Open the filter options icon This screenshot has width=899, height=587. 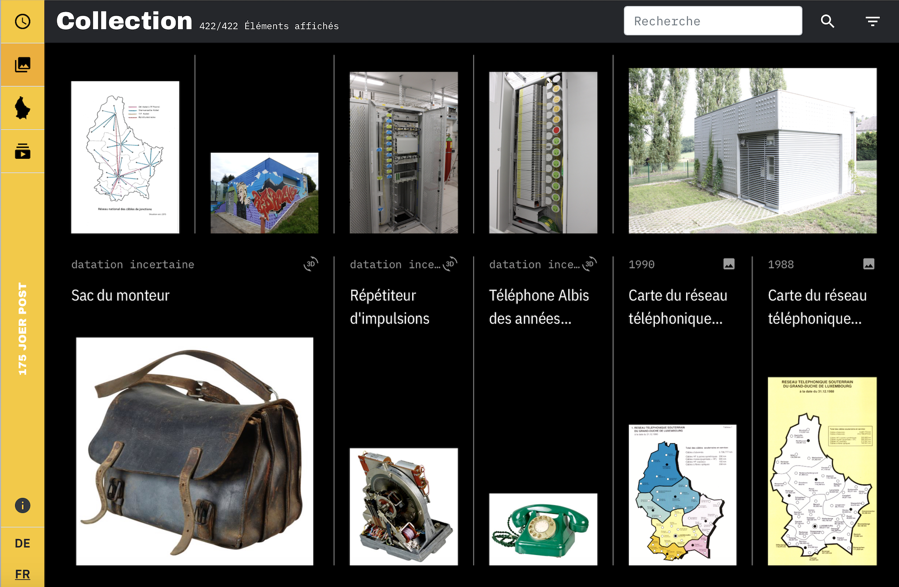[872, 21]
